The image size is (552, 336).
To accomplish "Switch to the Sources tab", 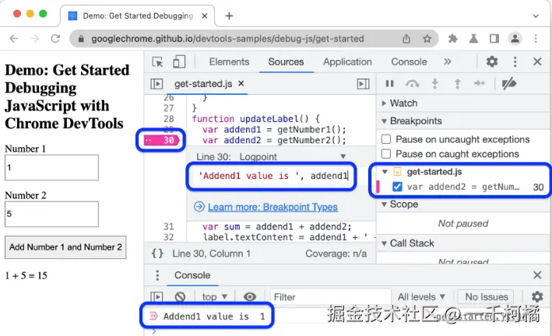I will tap(286, 62).
